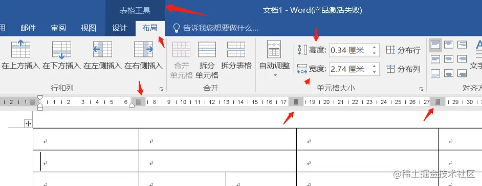Select the 拆分单元格 split cells icon
The width and height of the screenshot is (482, 186).
[207, 60]
